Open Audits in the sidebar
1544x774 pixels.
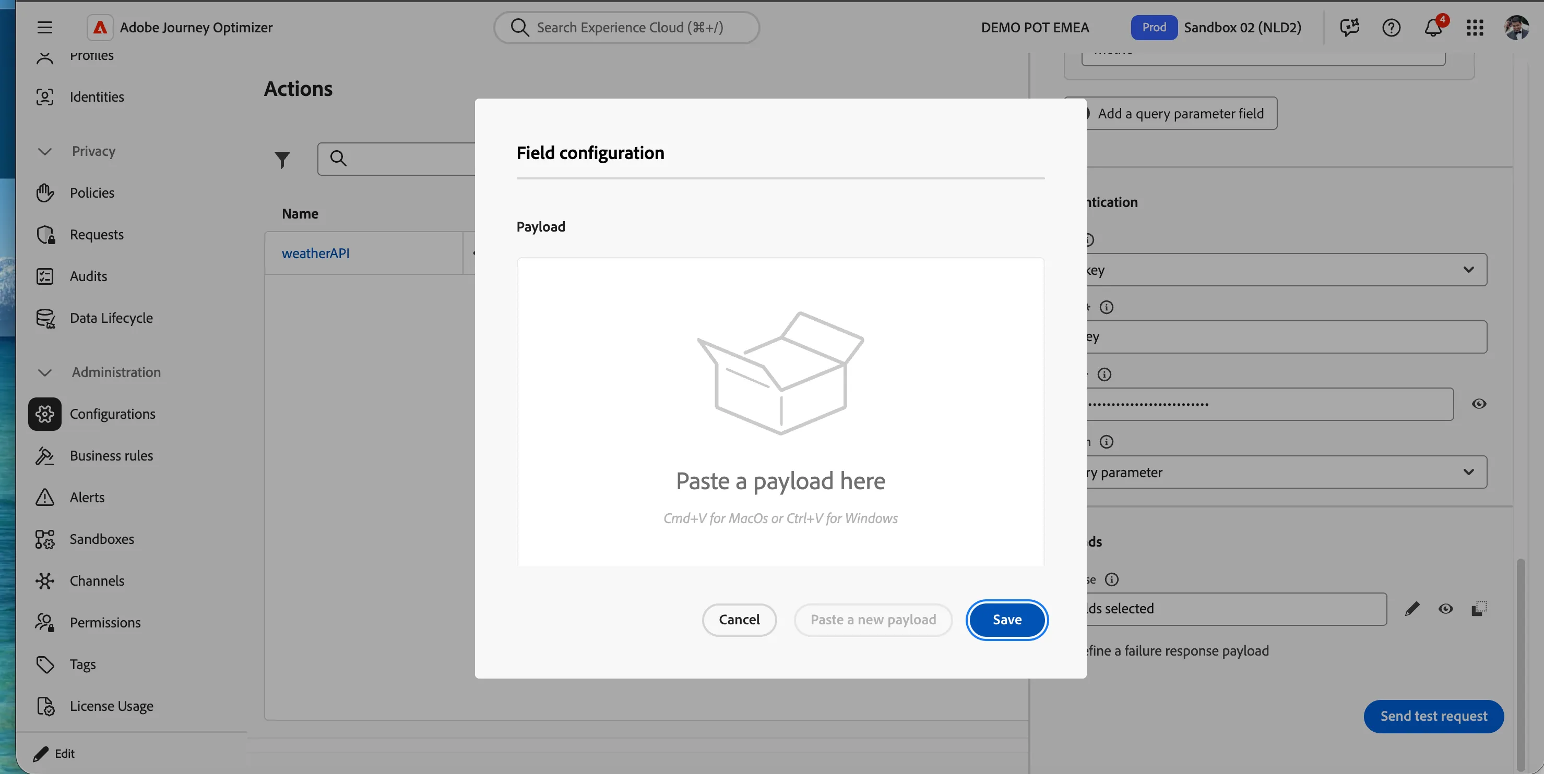pyautogui.click(x=88, y=276)
